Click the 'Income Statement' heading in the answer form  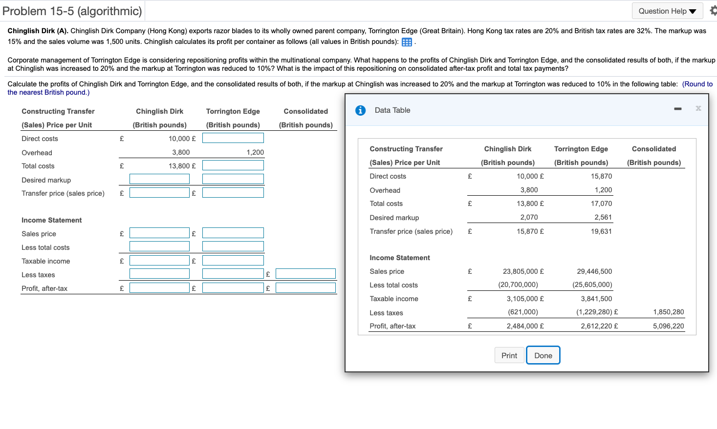(52, 220)
